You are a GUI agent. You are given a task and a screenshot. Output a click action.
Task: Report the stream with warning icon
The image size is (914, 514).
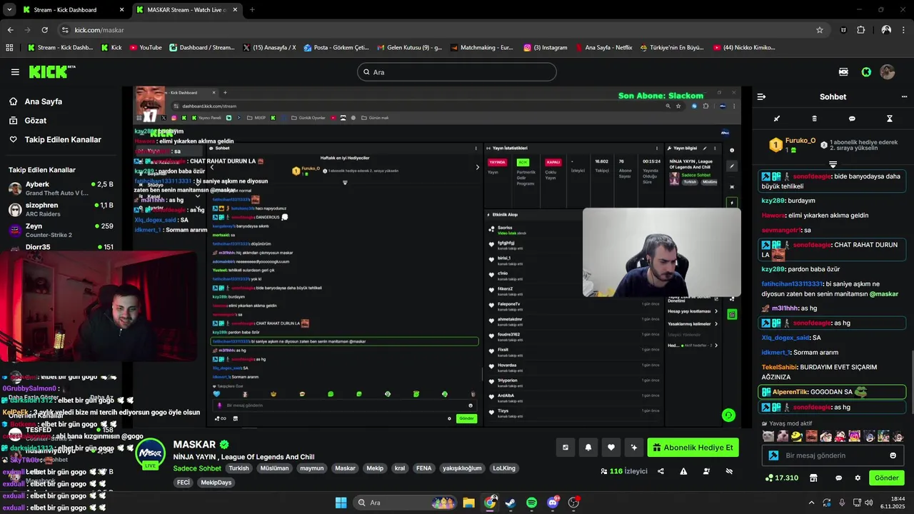coord(683,471)
